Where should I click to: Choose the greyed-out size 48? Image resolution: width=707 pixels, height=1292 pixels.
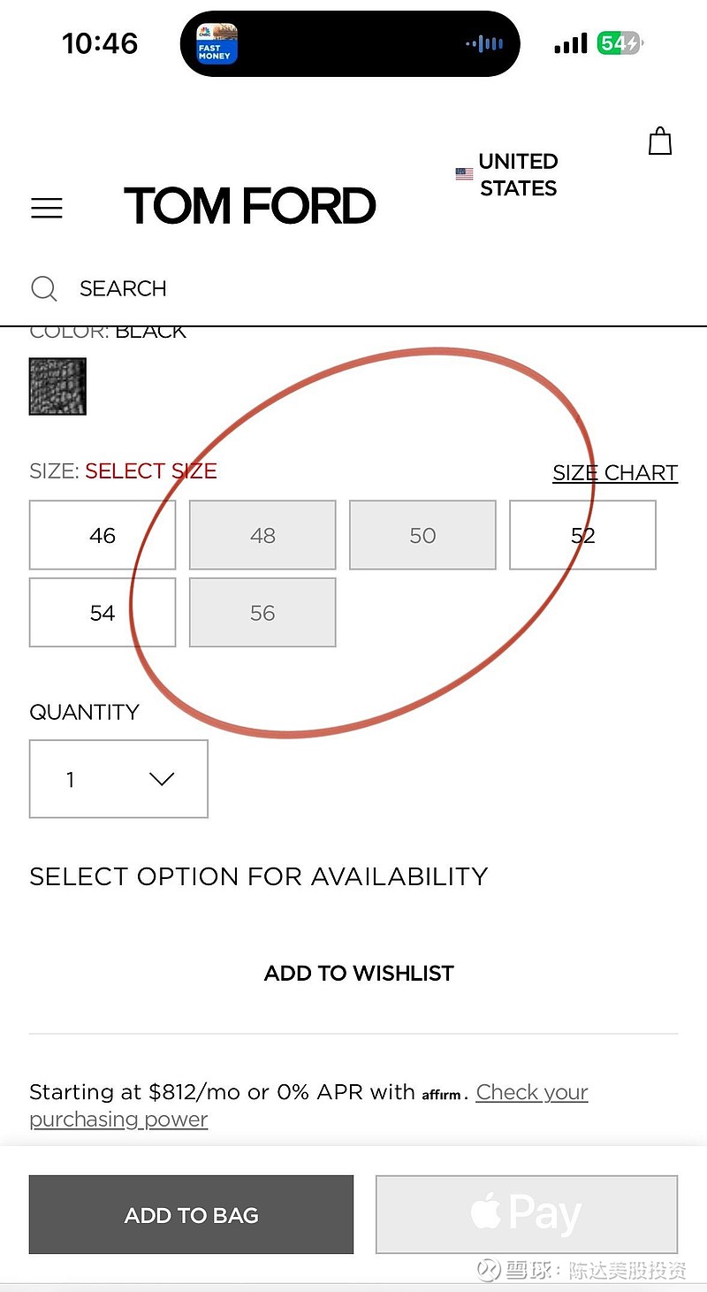click(262, 535)
